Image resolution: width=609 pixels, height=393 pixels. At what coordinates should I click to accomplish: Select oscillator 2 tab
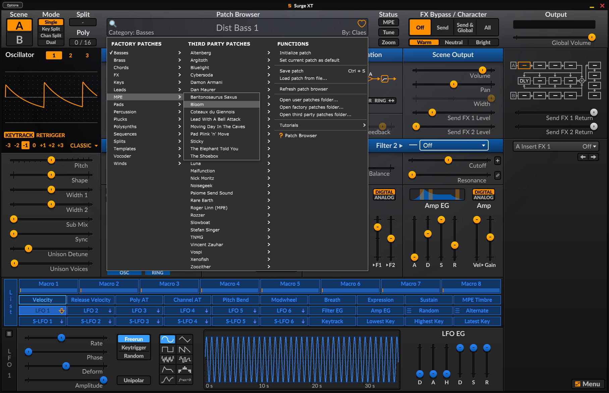[x=70, y=55]
